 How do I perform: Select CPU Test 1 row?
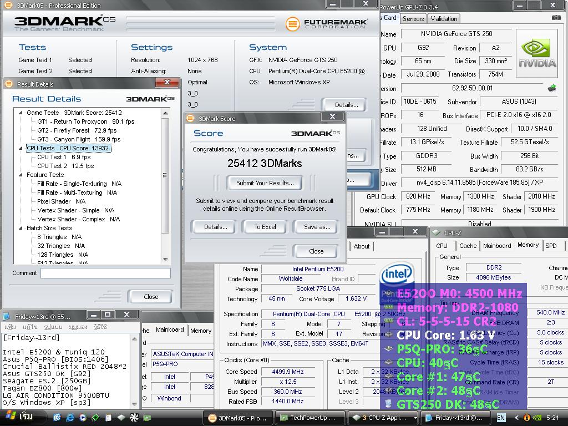tap(64, 157)
